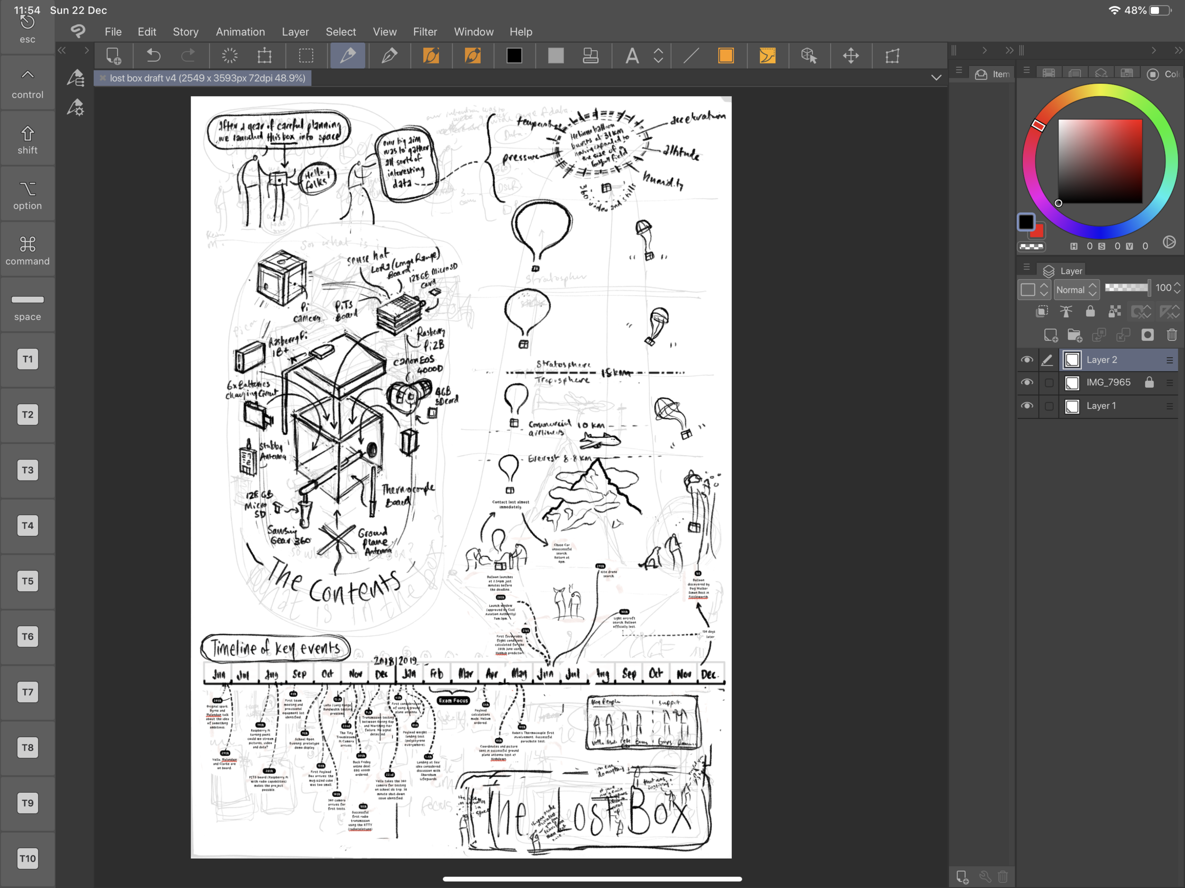Image resolution: width=1185 pixels, height=888 pixels.
Task: Tap the T5 shortcut key
Action: point(27,580)
